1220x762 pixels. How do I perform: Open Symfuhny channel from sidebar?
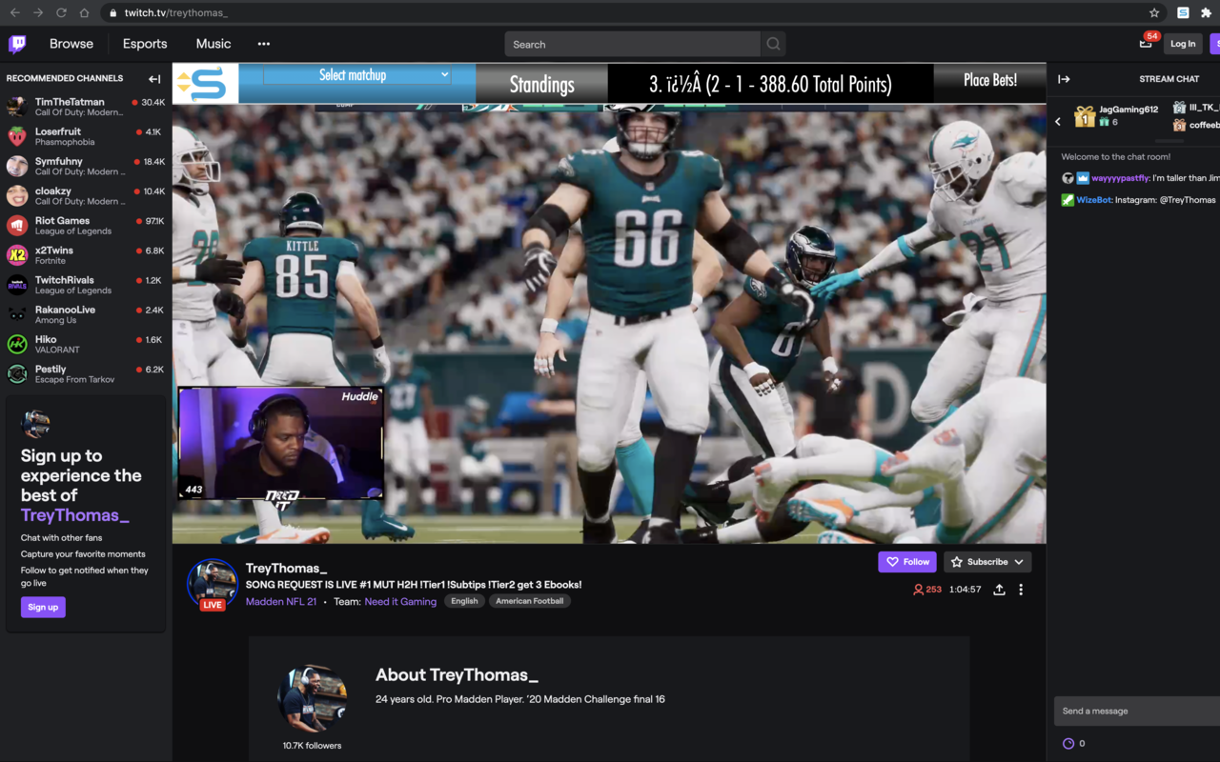[x=86, y=166]
